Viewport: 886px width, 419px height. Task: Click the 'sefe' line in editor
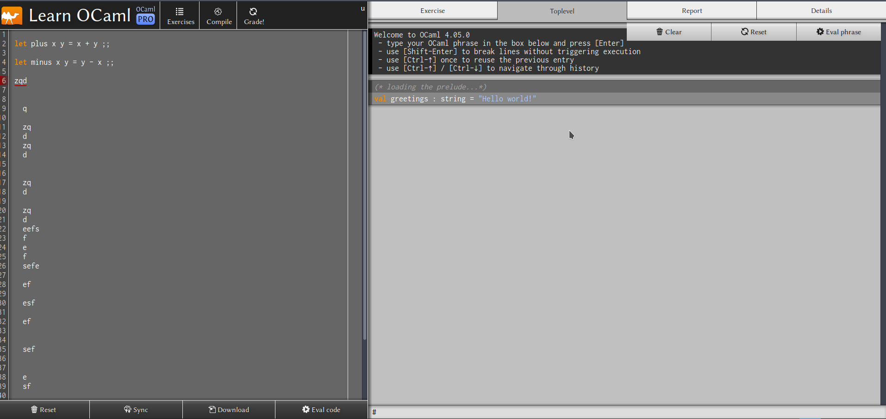(31, 266)
